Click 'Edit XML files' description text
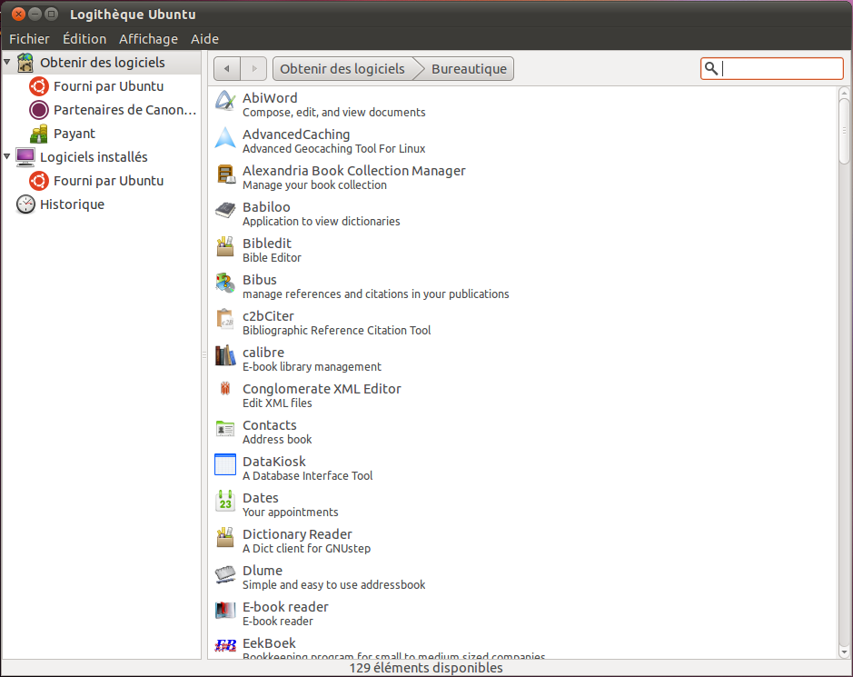853x677 pixels. click(277, 403)
